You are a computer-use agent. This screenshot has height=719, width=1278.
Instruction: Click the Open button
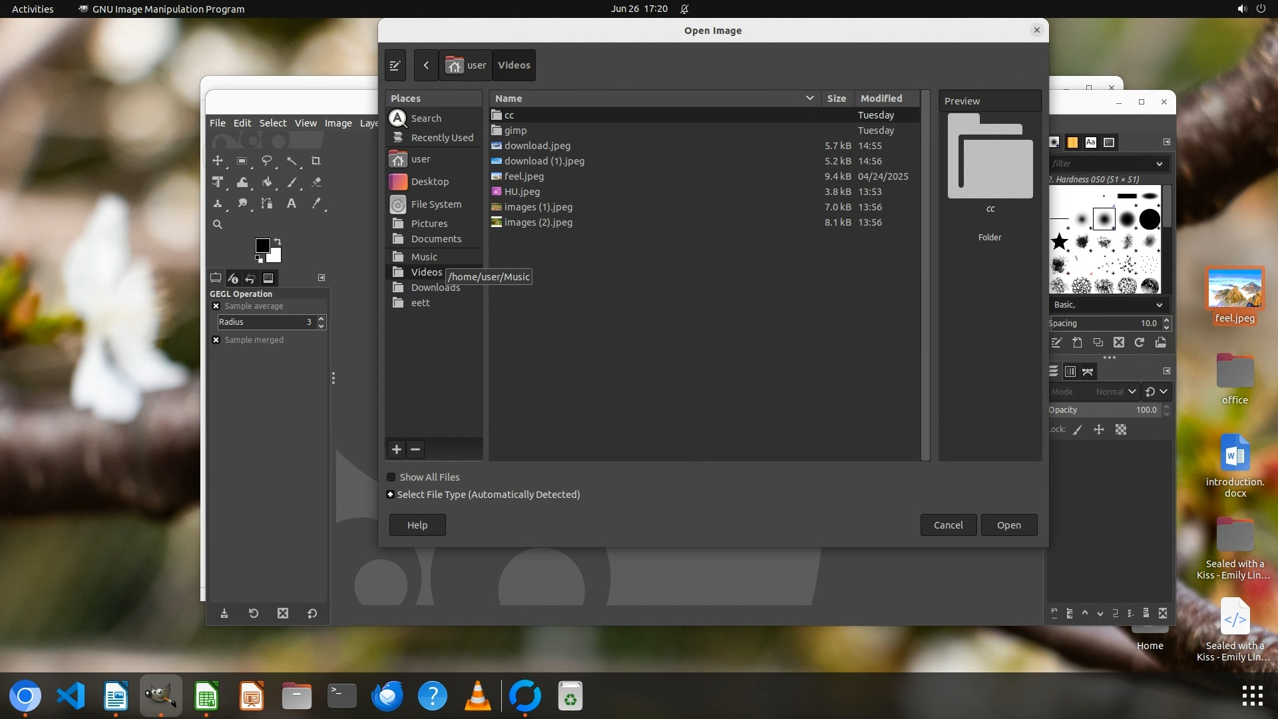click(x=1008, y=525)
